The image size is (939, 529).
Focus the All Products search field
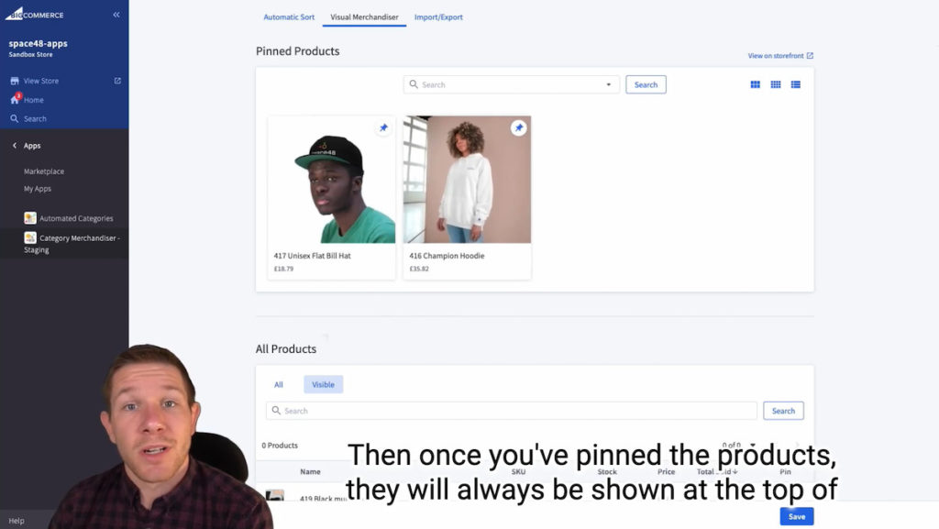(512, 411)
